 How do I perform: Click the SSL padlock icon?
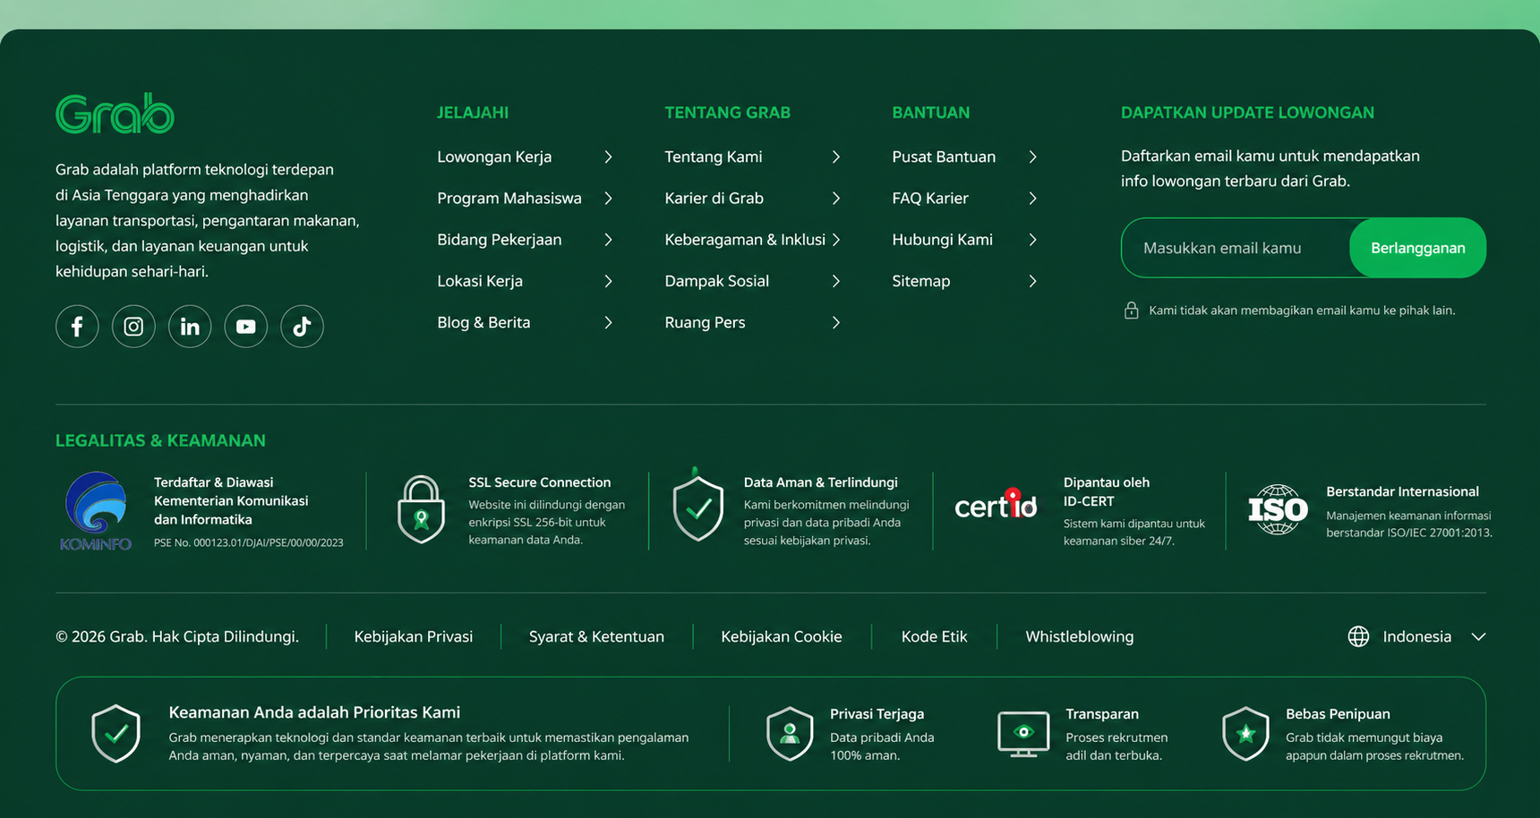[421, 509]
